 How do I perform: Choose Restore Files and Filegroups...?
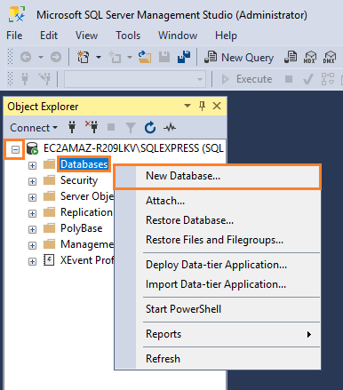[x=218, y=240]
